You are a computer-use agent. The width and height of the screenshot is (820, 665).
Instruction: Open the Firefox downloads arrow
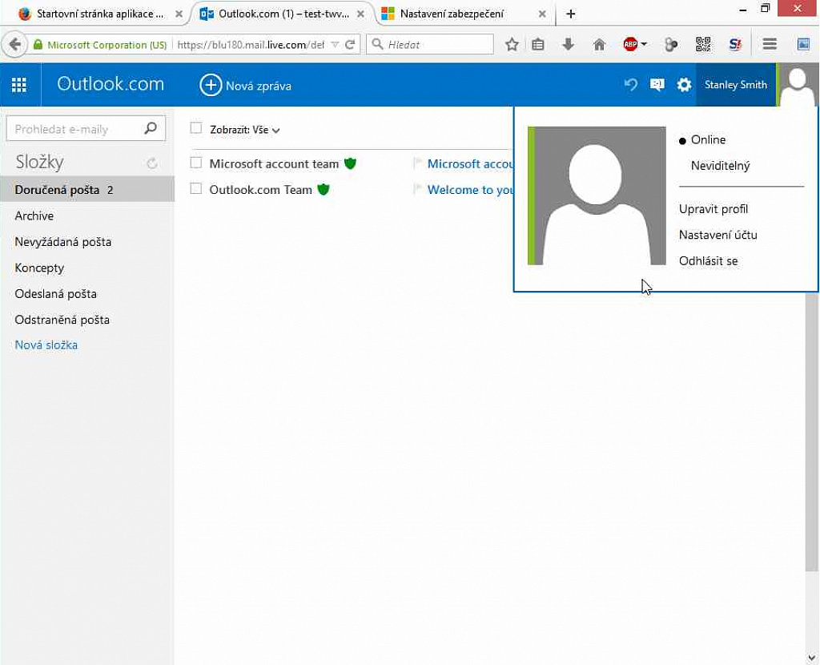tap(568, 45)
